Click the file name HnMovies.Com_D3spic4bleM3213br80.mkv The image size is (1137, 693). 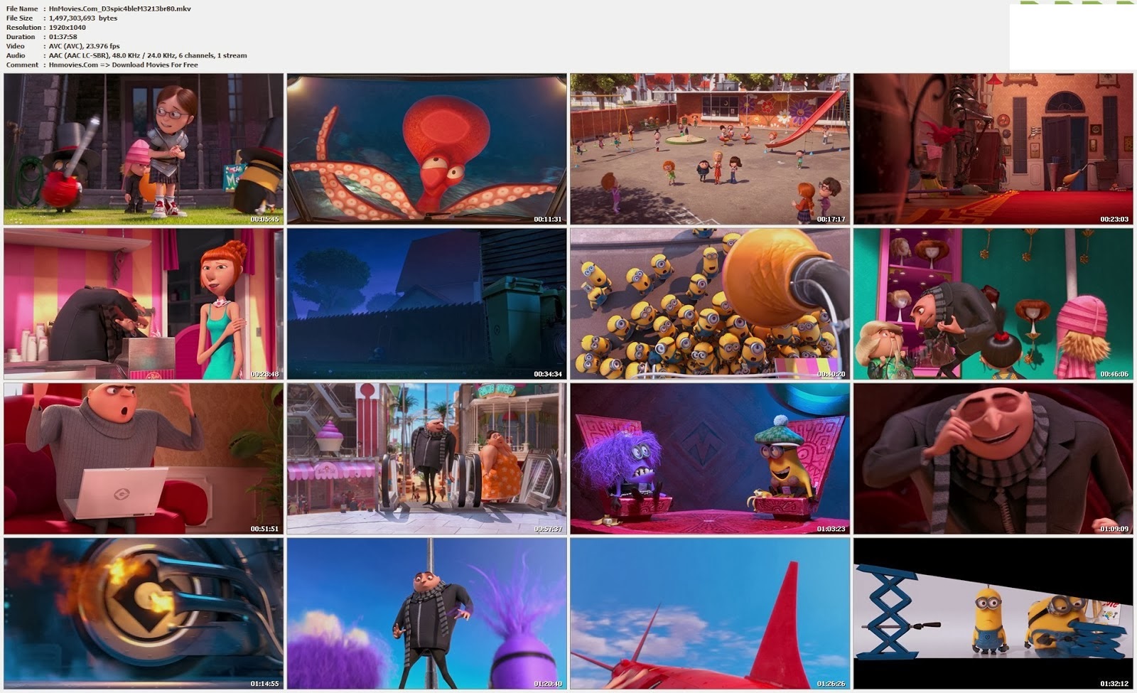[119, 9]
